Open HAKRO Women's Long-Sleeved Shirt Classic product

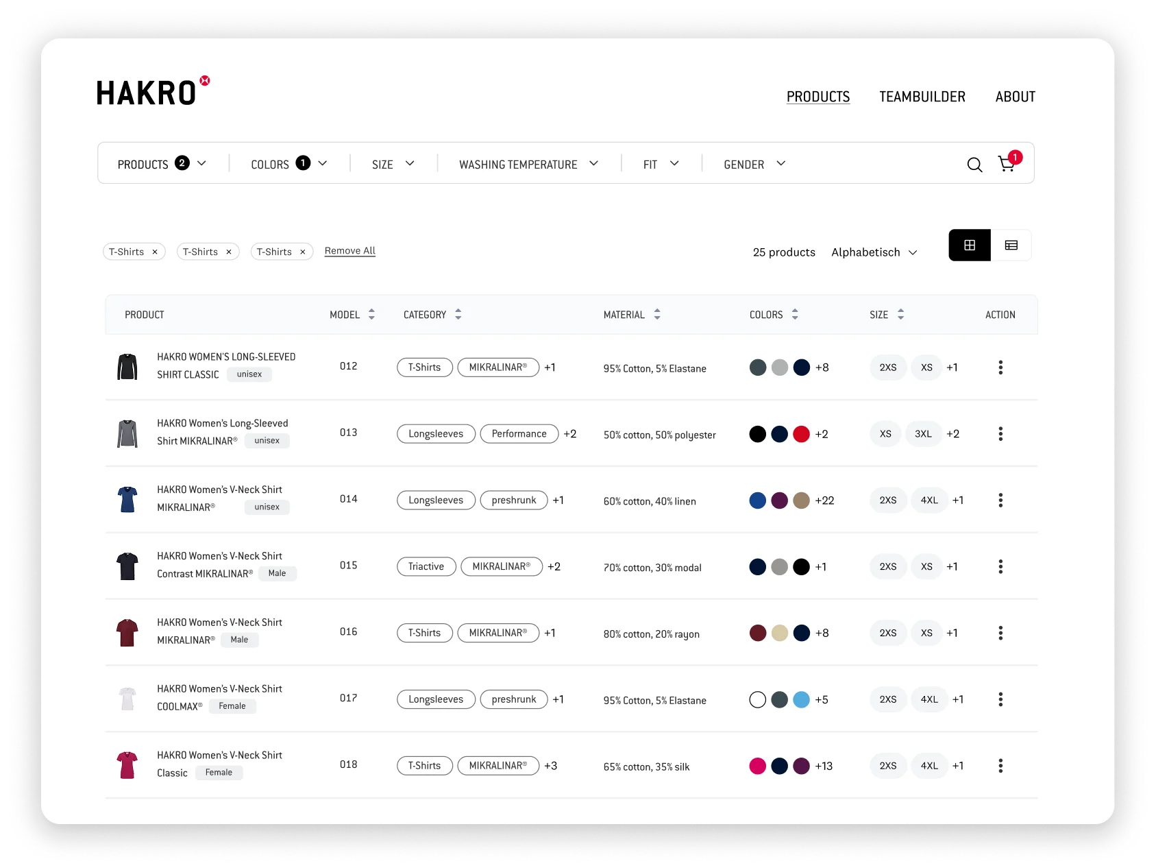click(x=226, y=365)
